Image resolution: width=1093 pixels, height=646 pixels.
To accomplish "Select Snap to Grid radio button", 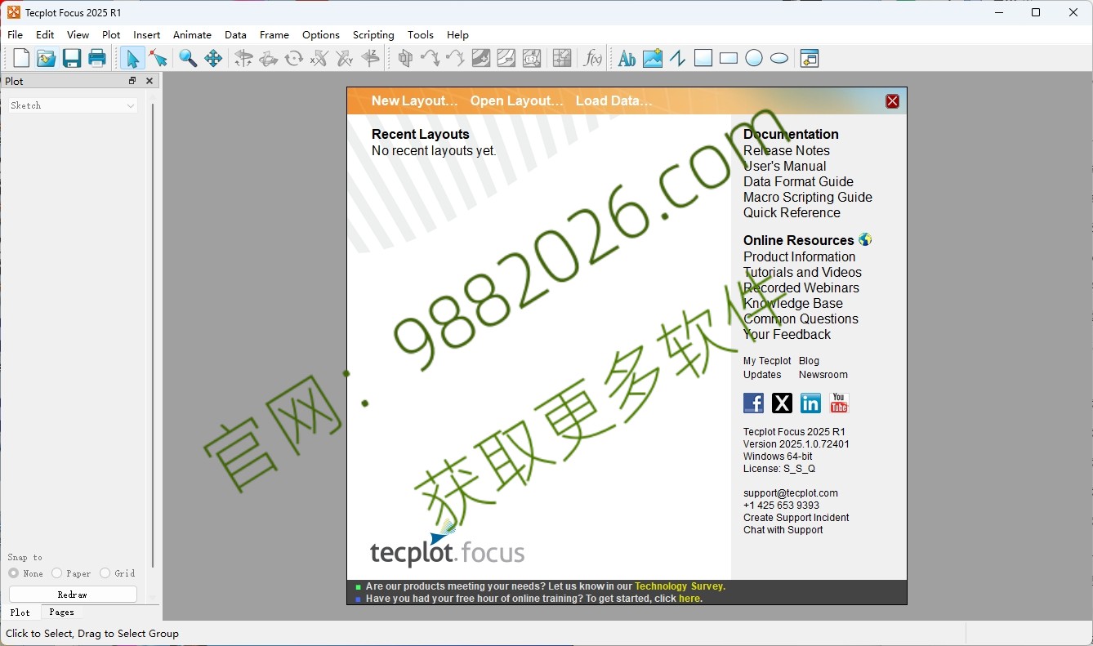I will 105,573.
